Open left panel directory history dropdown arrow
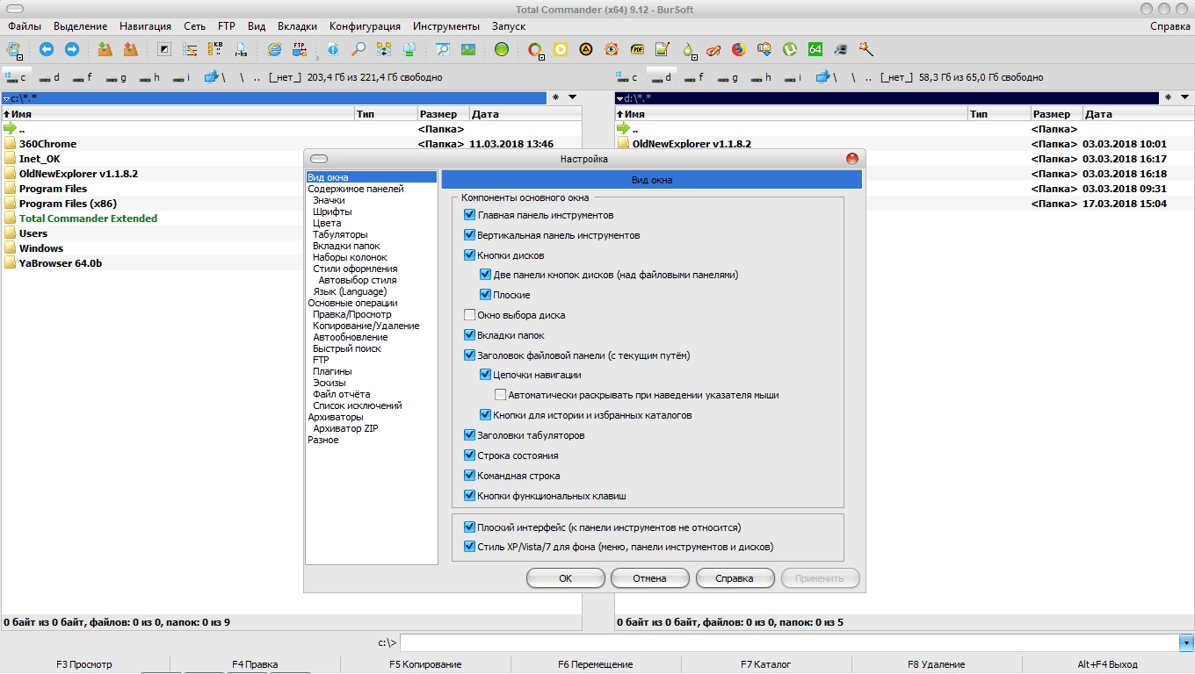The height and width of the screenshot is (674, 1195). click(572, 97)
